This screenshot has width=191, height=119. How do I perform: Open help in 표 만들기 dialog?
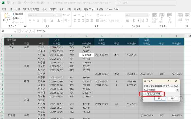point(168,81)
